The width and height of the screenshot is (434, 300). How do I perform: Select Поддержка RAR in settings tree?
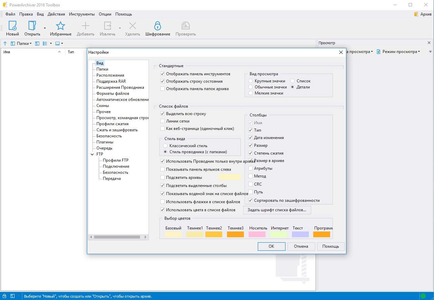(x=111, y=81)
